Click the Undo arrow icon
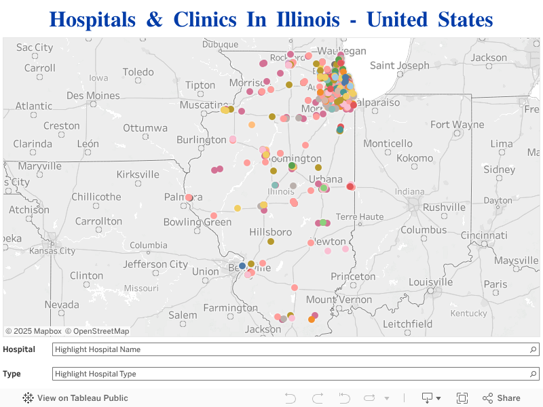Viewport: 543px width, 407px height. pyautogui.click(x=291, y=398)
